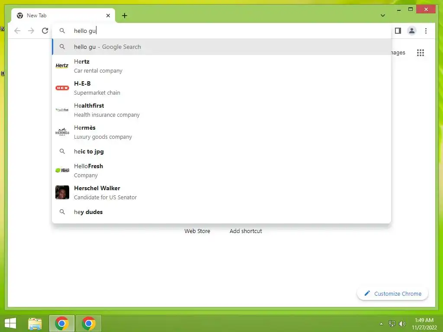Switch to first Chrome taskbar window
The height and width of the screenshot is (332, 443).
coord(62,323)
